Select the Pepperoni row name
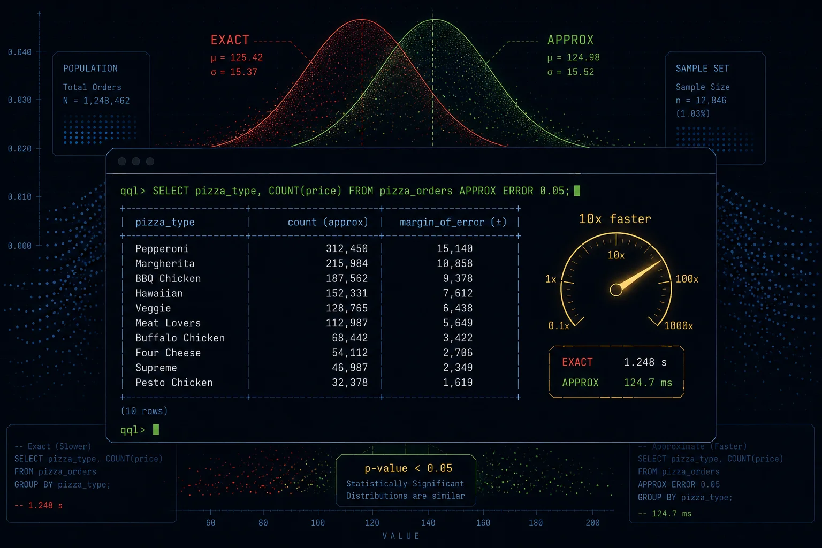 point(162,249)
